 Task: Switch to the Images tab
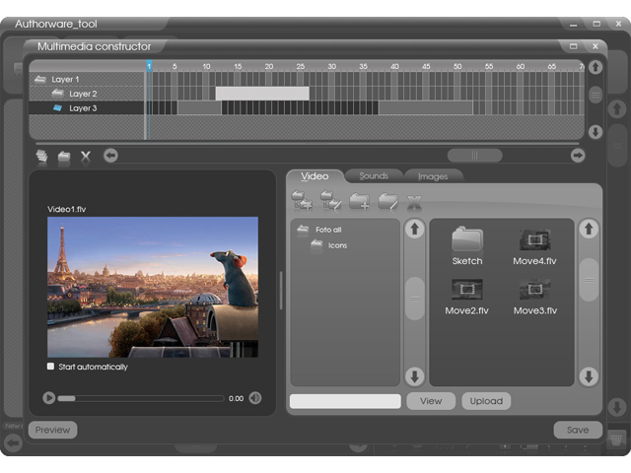(x=433, y=176)
